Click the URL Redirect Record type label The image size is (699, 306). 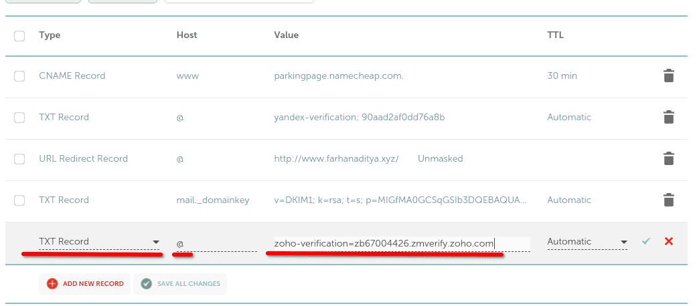(x=84, y=159)
